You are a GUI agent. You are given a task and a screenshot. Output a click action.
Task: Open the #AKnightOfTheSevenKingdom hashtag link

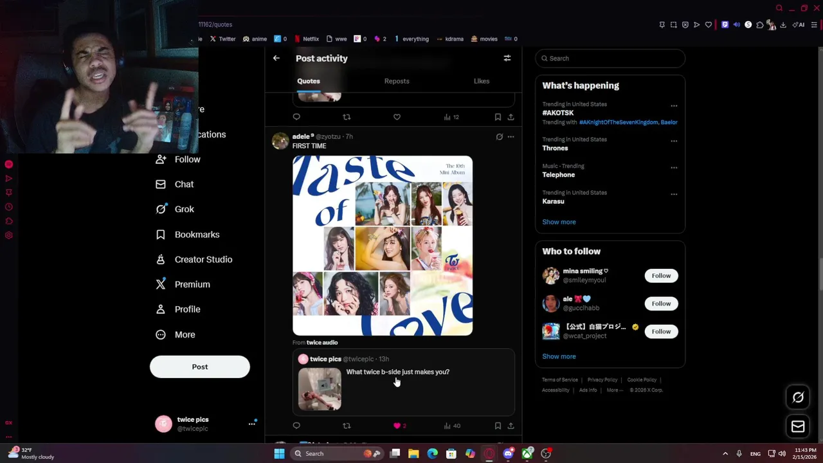[618, 122]
